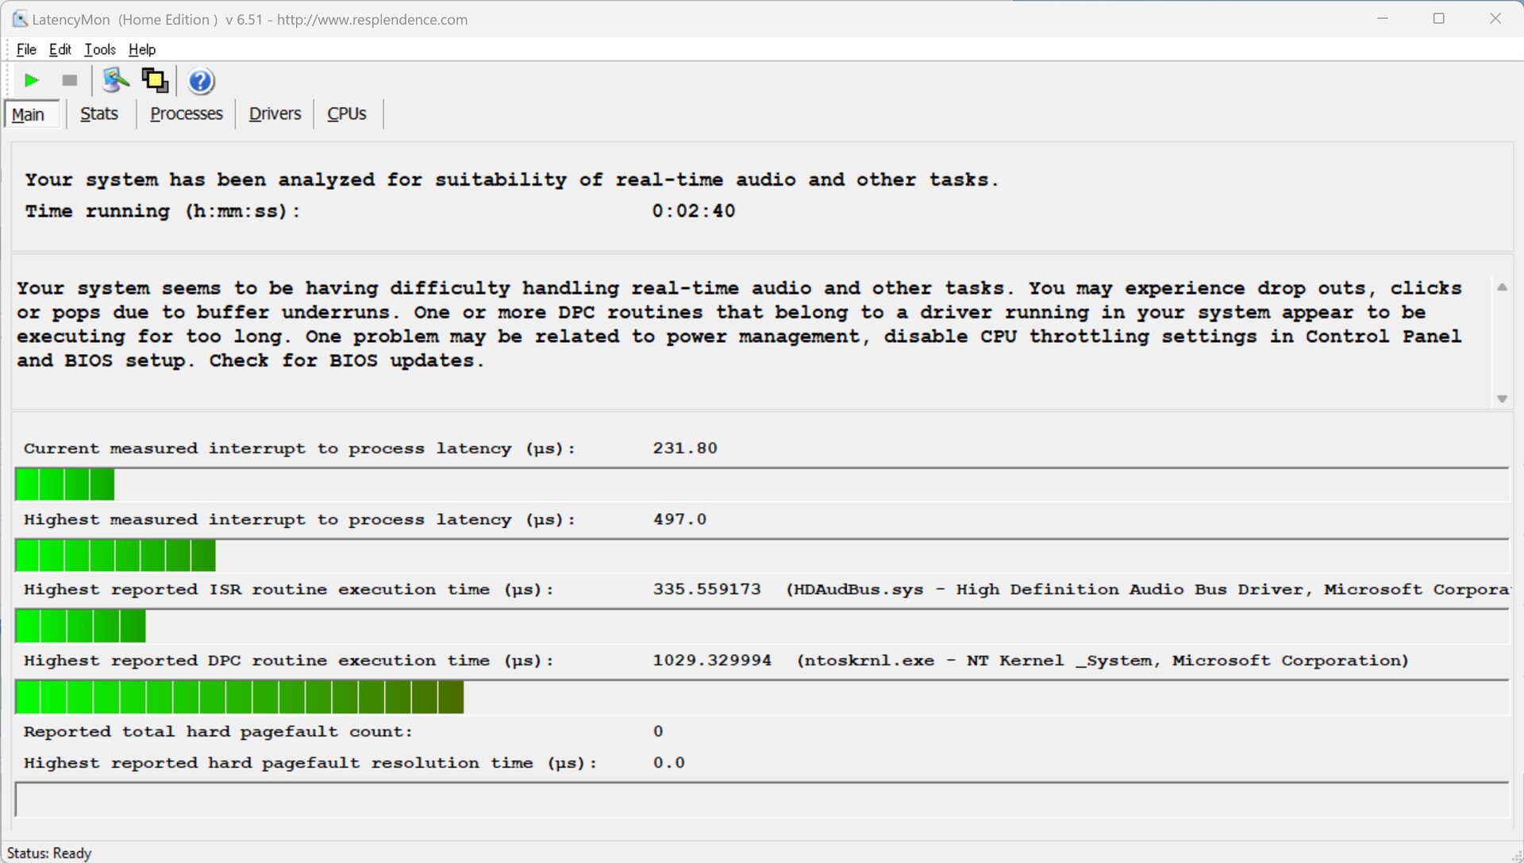Image resolution: width=1524 pixels, height=863 pixels.
Task: Click the highest DPC routine execution time bar
Action: coord(238,697)
